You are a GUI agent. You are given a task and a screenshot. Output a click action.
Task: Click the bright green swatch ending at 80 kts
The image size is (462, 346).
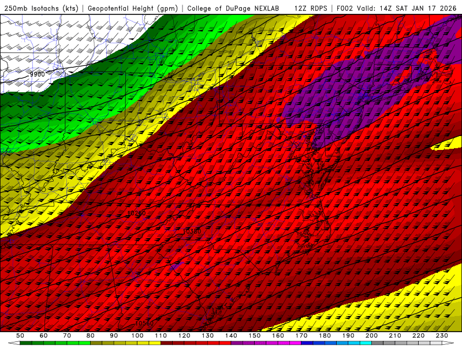click(x=84, y=343)
